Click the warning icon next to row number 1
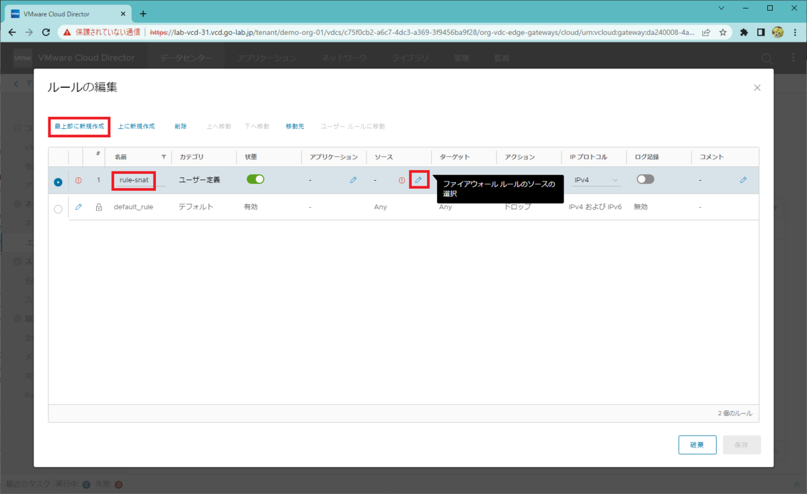The height and width of the screenshot is (494, 807). (x=79, y=180)
